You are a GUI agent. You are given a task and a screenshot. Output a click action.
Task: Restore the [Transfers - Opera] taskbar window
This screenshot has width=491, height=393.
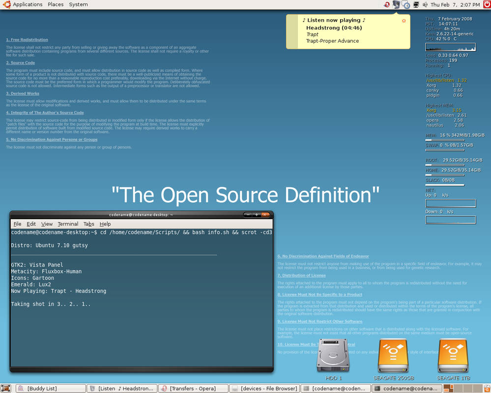(x=194, y=388)
